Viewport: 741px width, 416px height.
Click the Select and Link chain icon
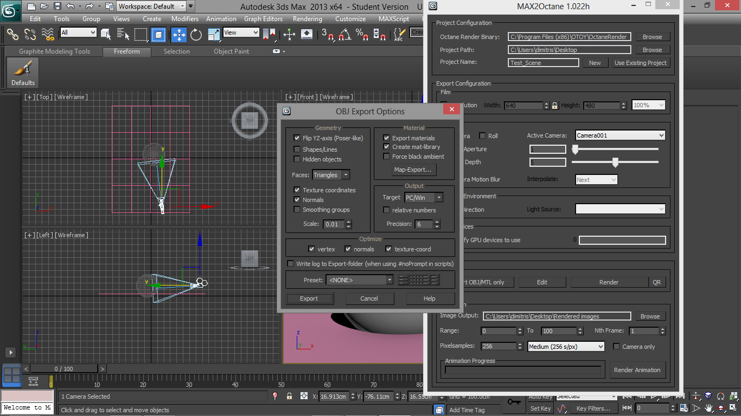(12, 34)
